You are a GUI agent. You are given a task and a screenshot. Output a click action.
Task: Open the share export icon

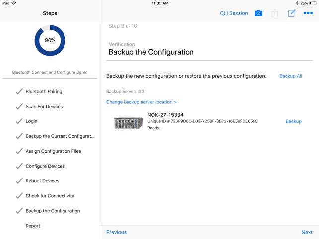point(275,13)
